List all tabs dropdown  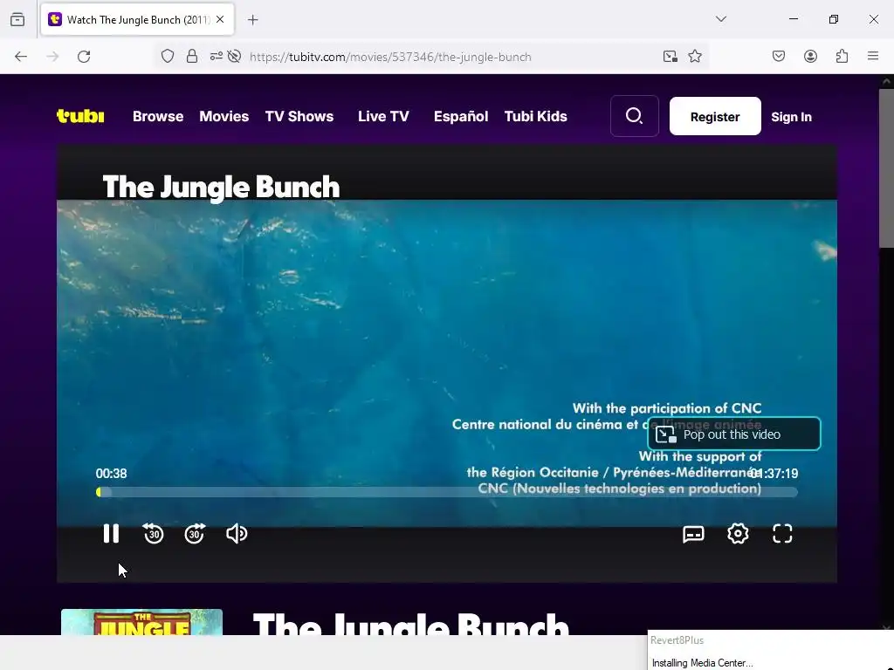click(720, 19)
